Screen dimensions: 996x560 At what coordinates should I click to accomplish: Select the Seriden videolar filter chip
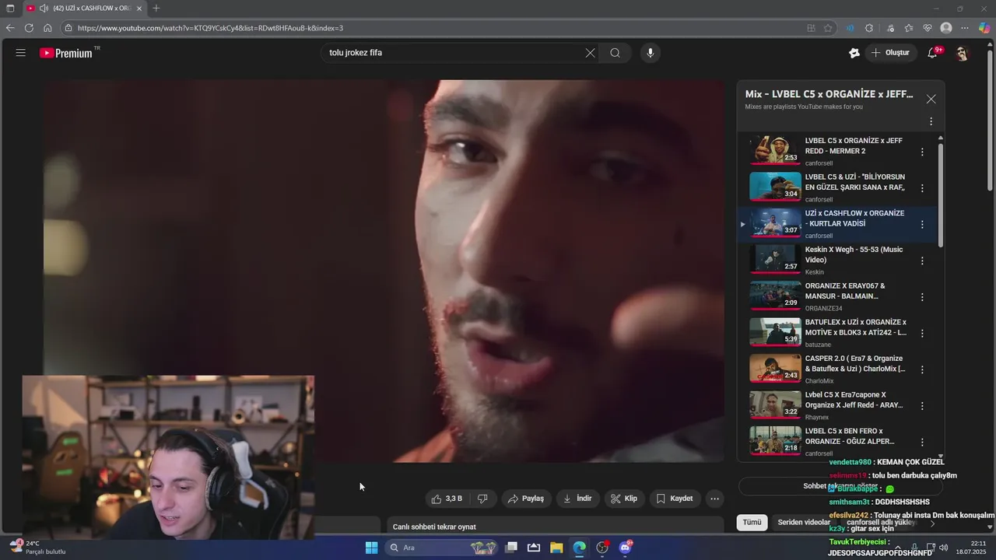coord(804,523)
